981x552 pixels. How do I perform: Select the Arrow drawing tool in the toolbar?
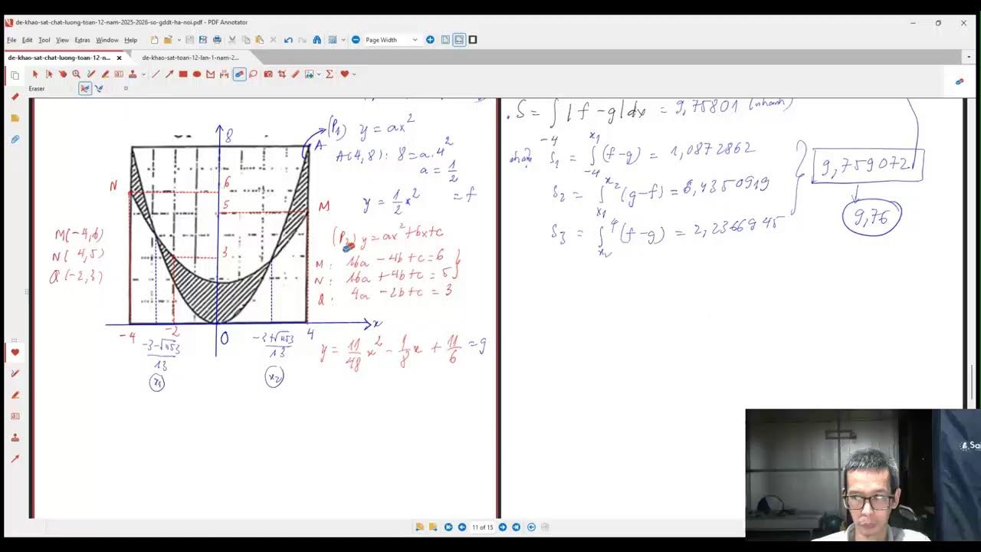[x=169, y=74]
